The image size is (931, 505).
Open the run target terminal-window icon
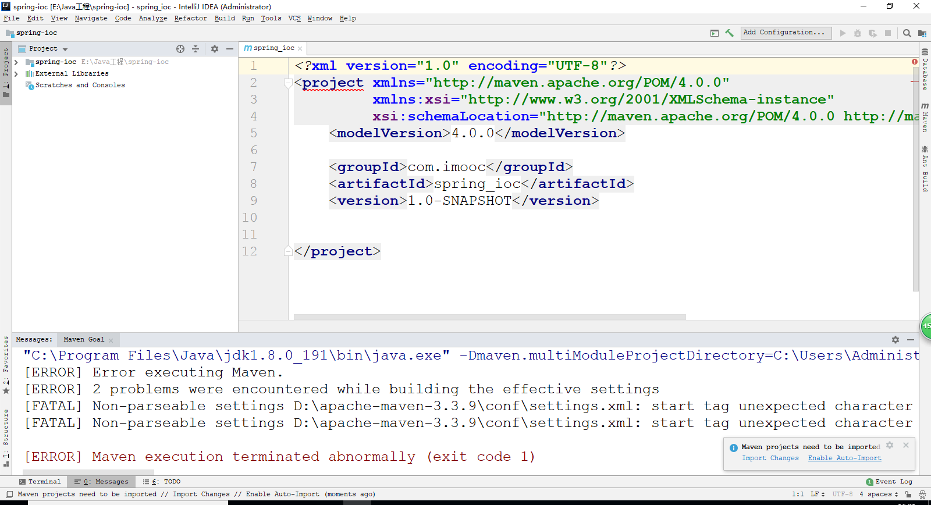(715, 33)
